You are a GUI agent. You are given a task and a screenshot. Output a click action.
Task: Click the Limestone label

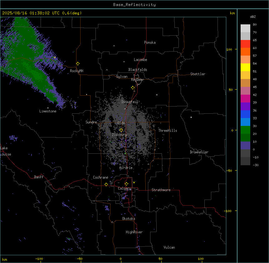pos(48,111)
